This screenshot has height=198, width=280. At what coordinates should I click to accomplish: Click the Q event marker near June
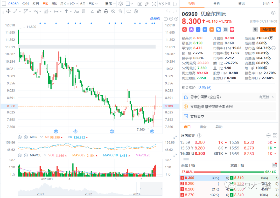point(112,131)
